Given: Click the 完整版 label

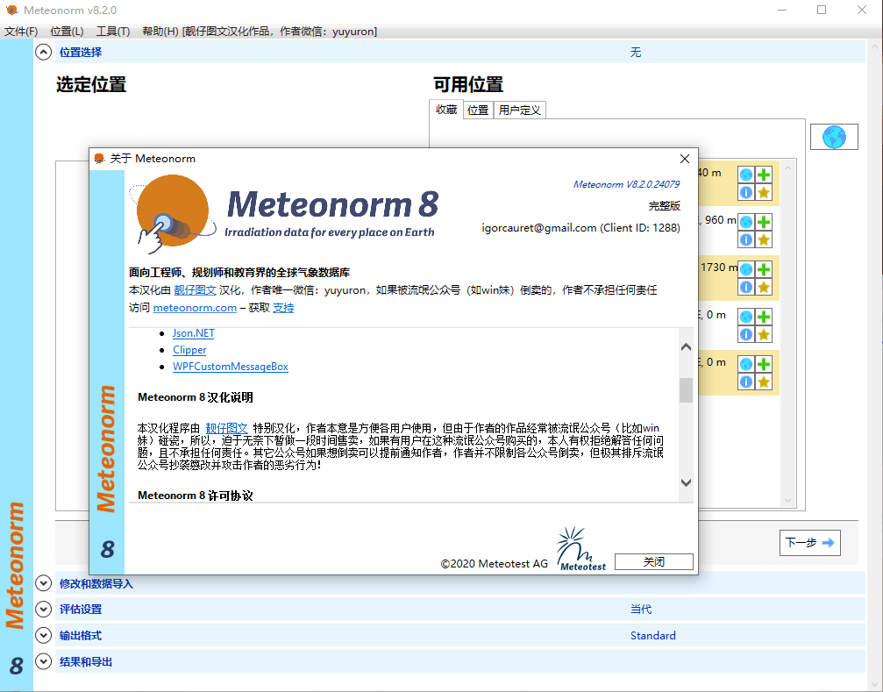Looking at the screenshot, I should [x=665, y=206].
